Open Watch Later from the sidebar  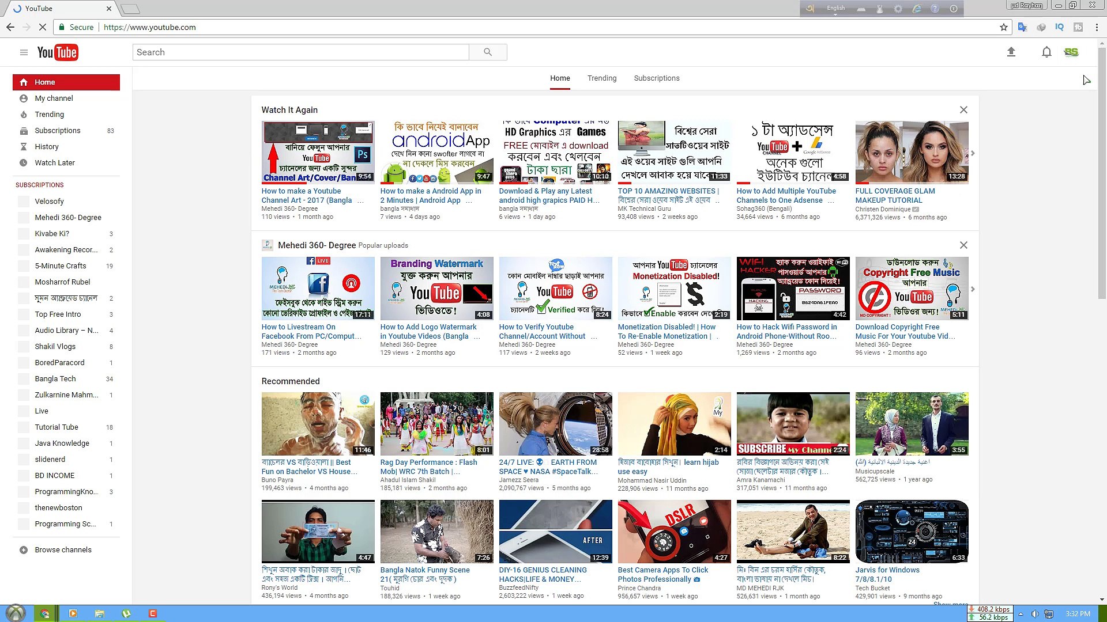click(x=54, y=162)
